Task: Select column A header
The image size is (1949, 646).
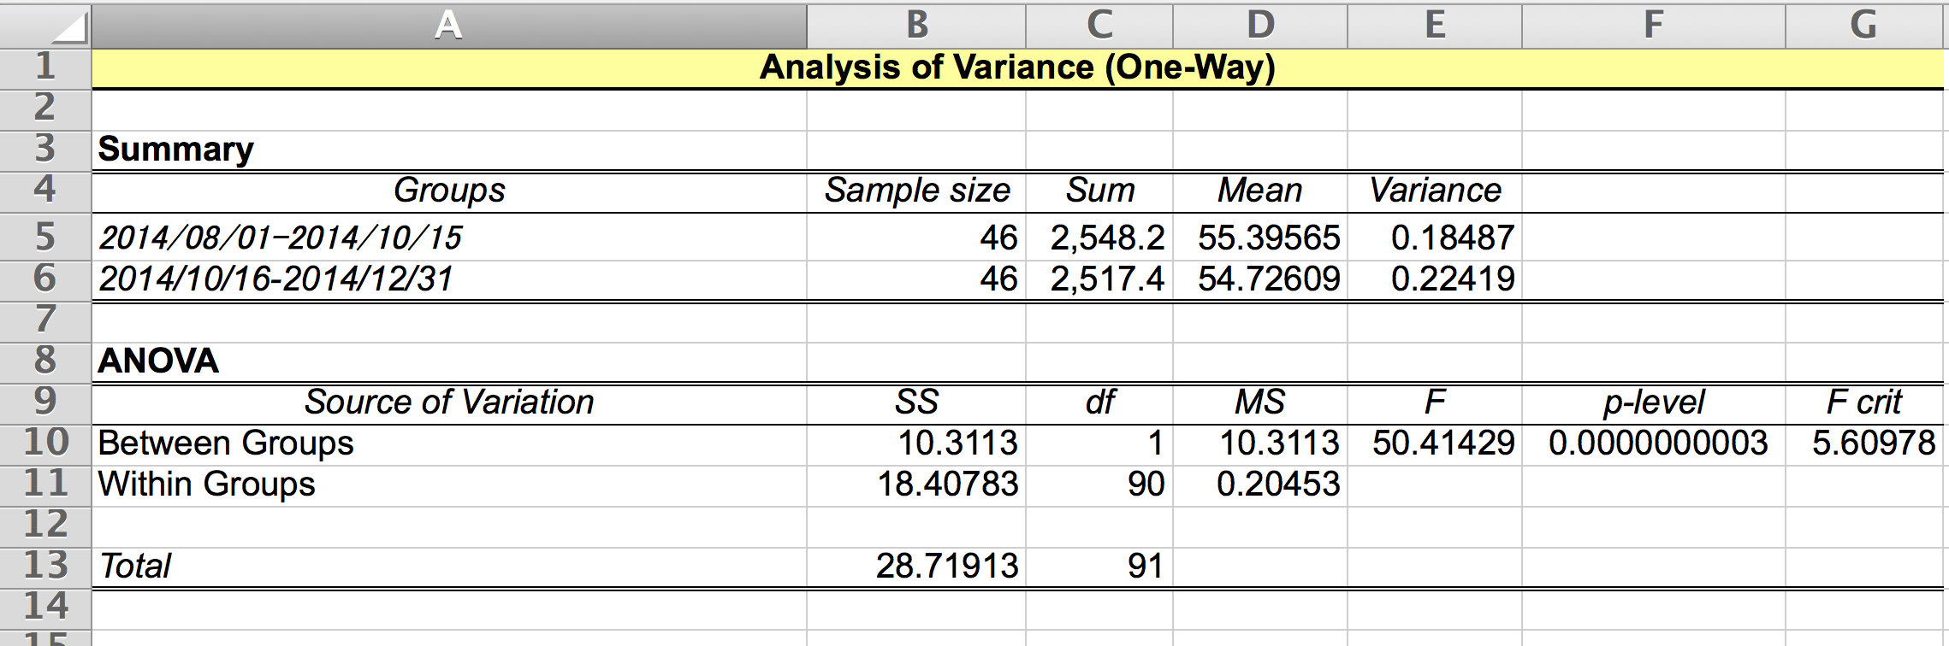Action: (x=449, y=26)
